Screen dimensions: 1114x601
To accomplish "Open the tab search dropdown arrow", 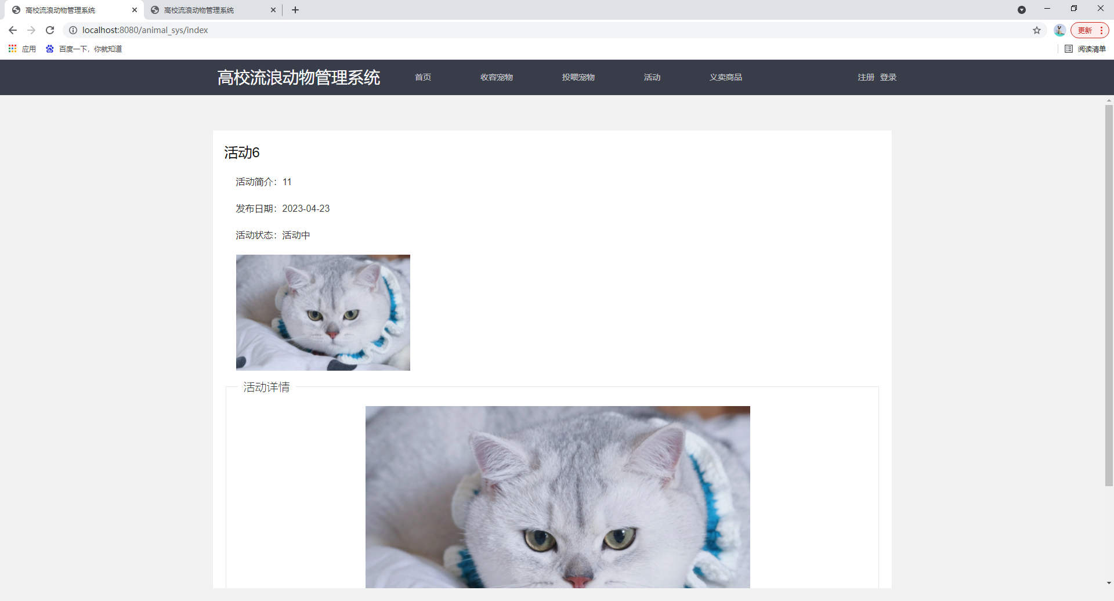I will point(1022,10).
